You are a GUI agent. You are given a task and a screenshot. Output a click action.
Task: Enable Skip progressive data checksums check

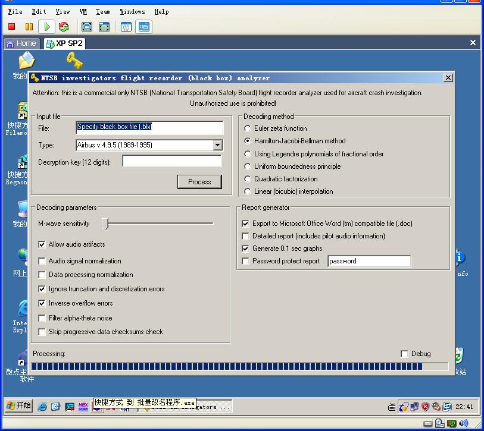tap(42, 332)
